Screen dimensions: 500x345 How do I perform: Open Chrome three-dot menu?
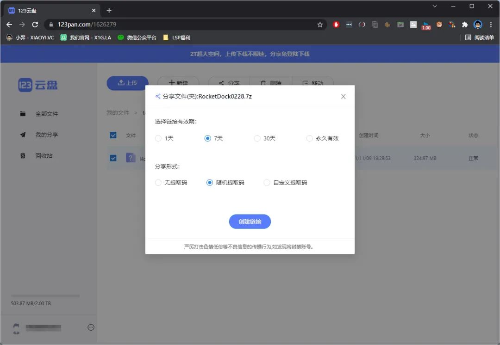(491, 25)
